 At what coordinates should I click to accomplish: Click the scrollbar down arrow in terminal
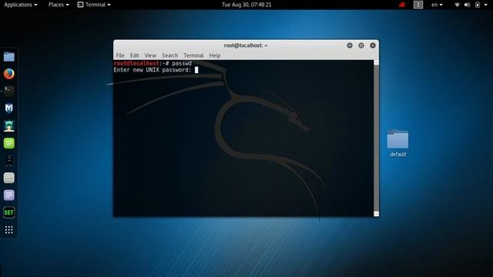pyautogui.click(x=376, y=214)
